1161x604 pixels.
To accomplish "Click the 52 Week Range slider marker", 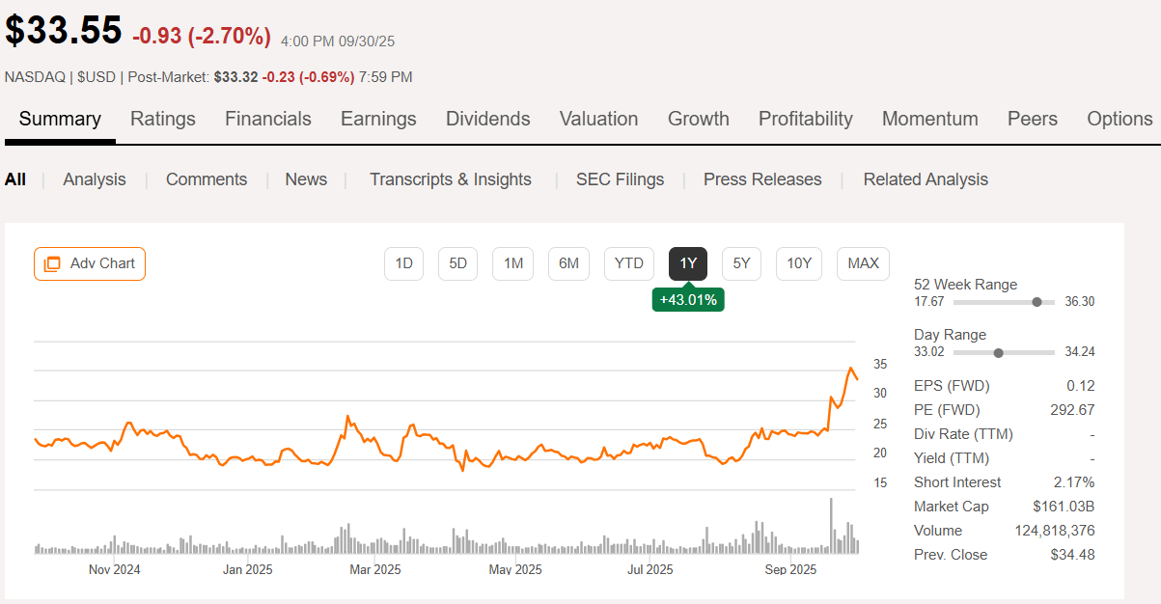I will coord(1037,301).
